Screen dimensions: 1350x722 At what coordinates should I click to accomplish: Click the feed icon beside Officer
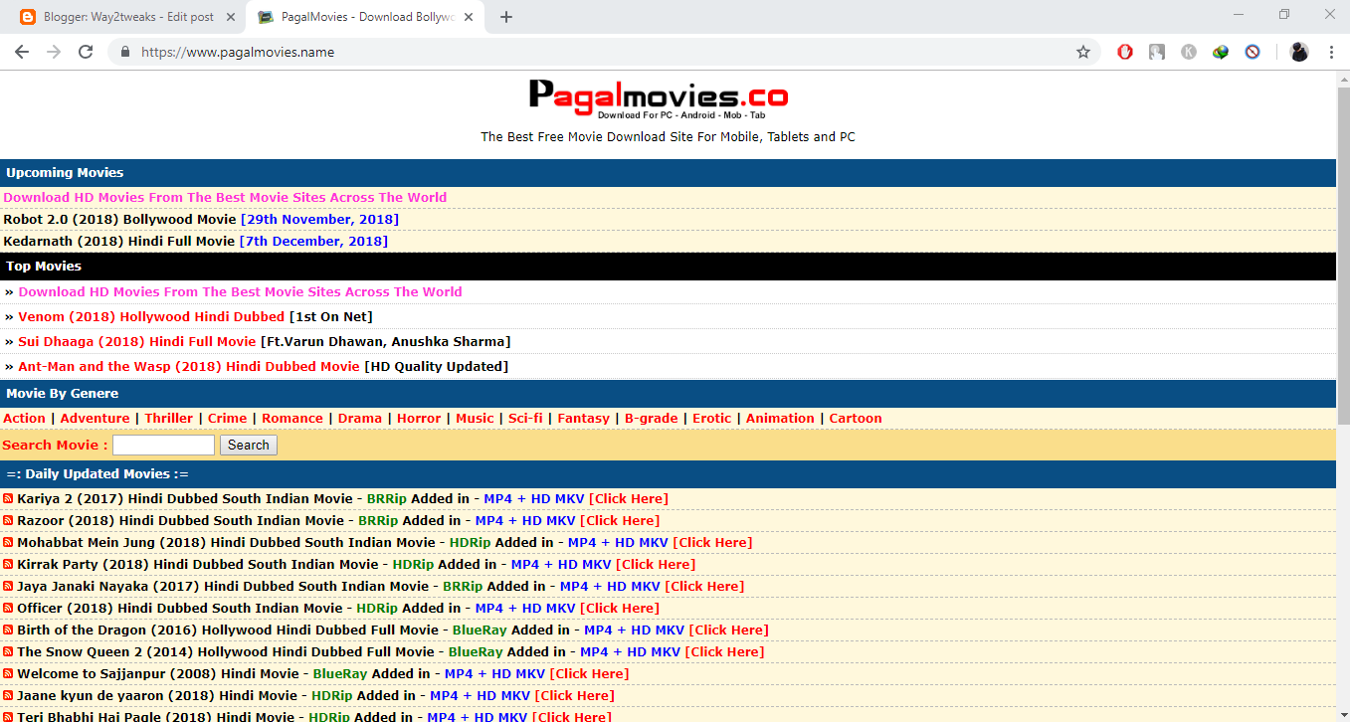coord(8,608)
